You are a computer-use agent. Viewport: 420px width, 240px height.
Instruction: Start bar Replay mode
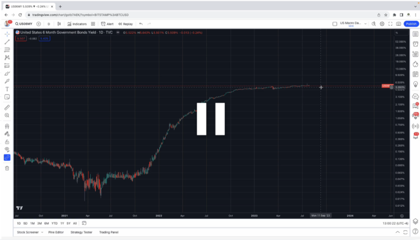click(125, 24)
